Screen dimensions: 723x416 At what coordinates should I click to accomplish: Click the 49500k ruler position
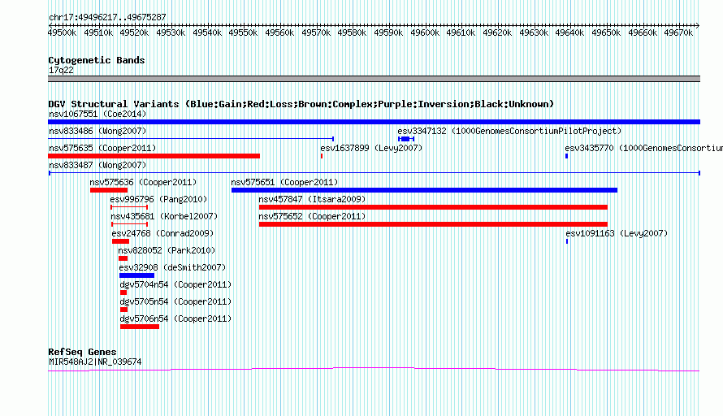(x=63, y=32)
